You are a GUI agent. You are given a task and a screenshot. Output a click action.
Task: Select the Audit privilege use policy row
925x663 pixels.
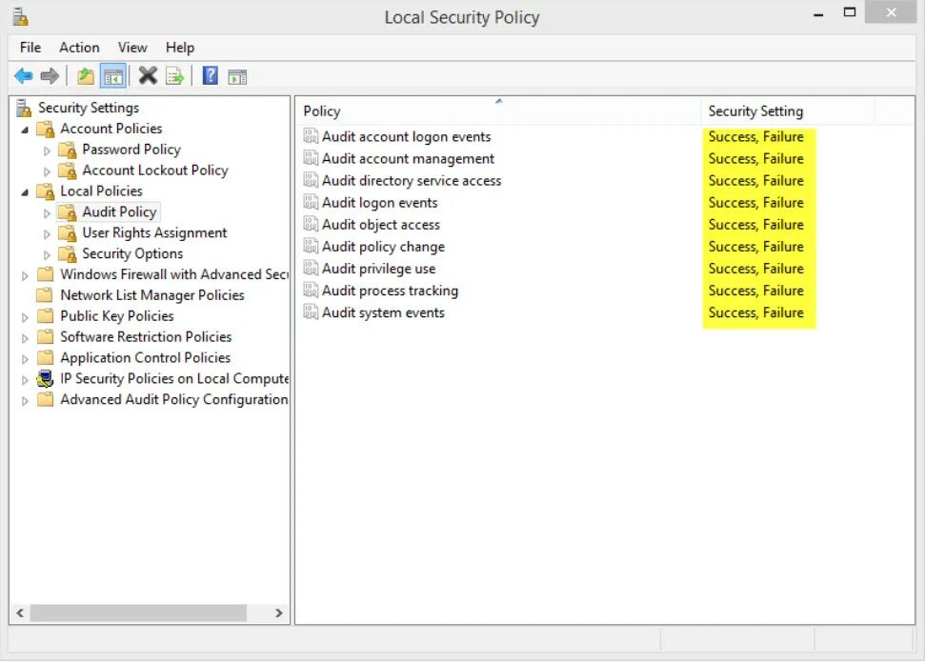tap(604, 269)
